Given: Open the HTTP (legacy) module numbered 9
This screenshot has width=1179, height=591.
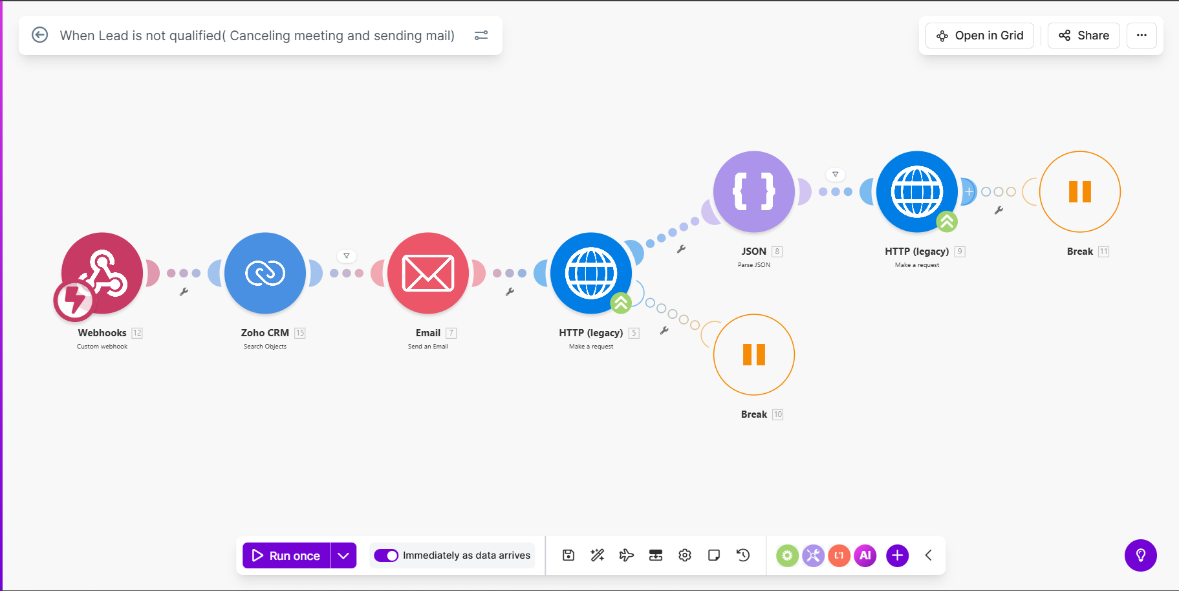Looking at the screenshot, I should click(917, 191).
